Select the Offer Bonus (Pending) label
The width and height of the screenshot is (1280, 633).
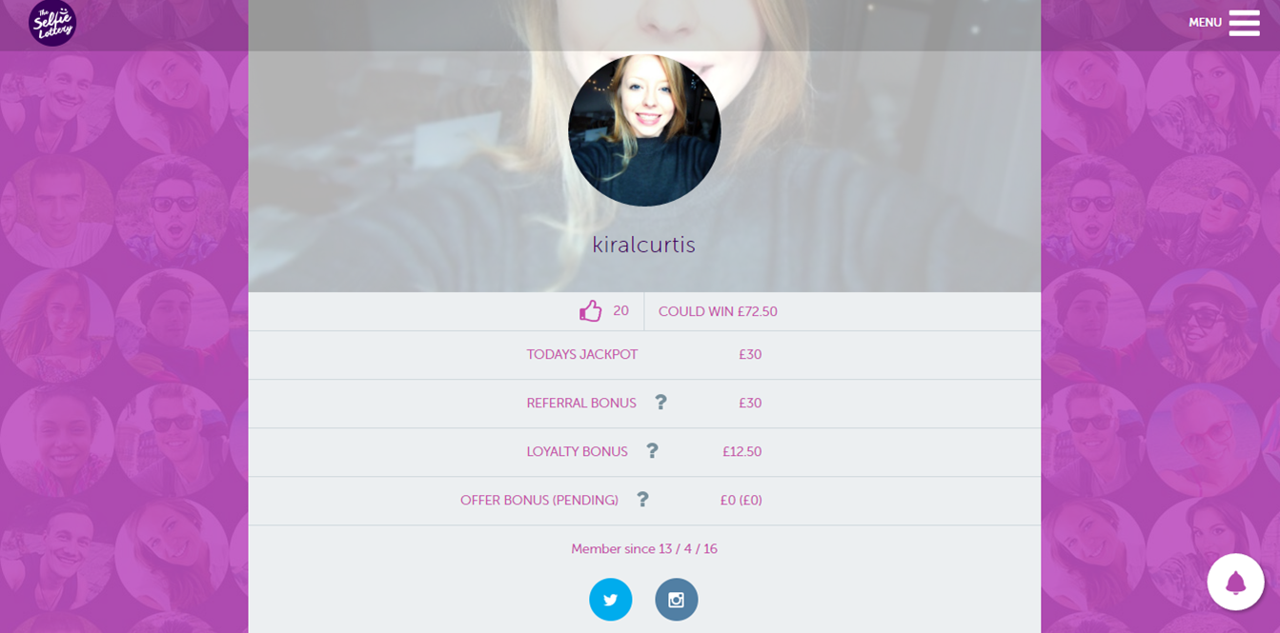point(539,501)
